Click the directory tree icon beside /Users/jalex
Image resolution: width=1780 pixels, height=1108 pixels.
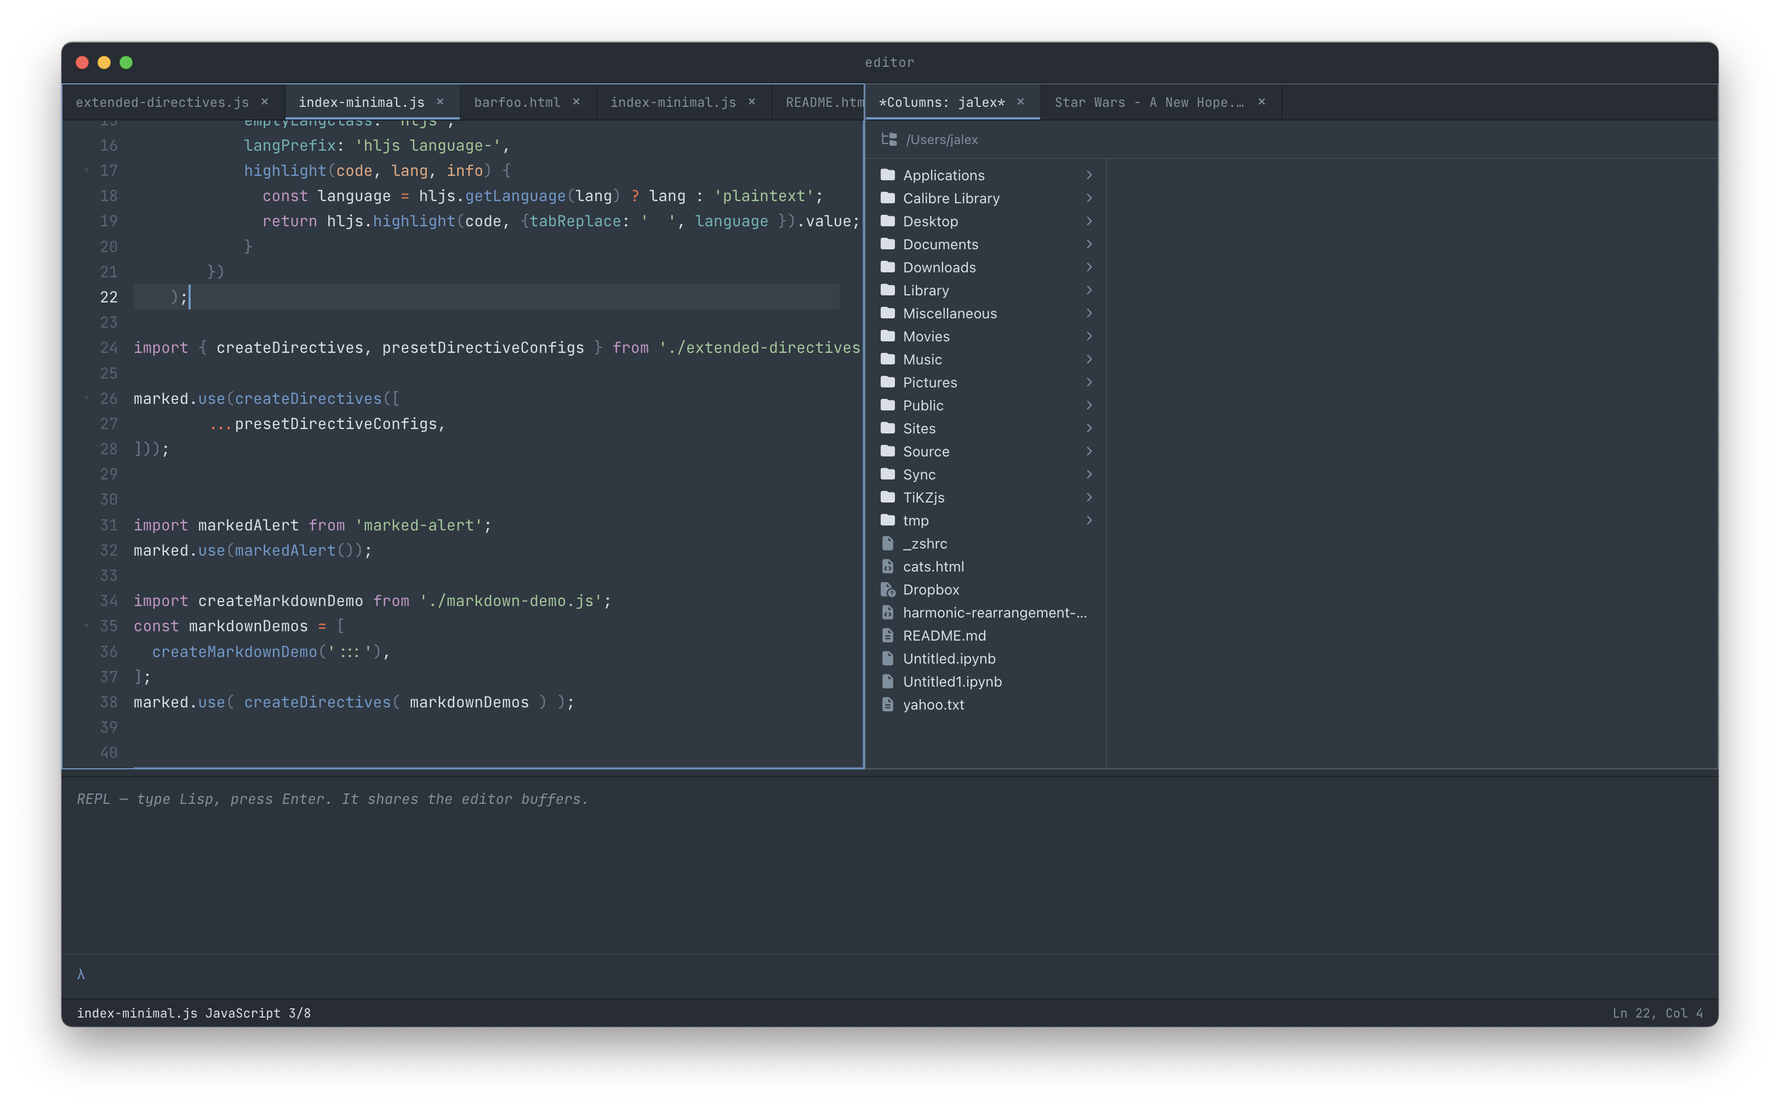pos(889,139)
